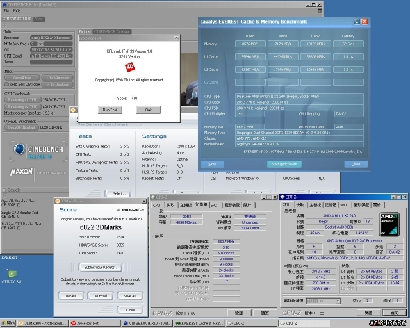410x328 pixels.
Task: Click Close button in 3DMark Score window
Action: click(130, 310)
